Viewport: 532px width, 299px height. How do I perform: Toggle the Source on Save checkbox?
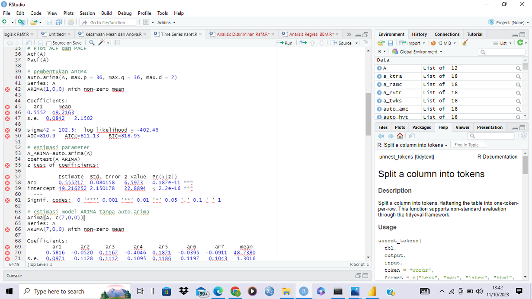(49, 43)
